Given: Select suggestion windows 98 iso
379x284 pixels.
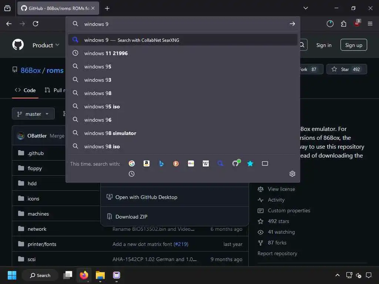Looking at the screenshot, I should [183, 146].
